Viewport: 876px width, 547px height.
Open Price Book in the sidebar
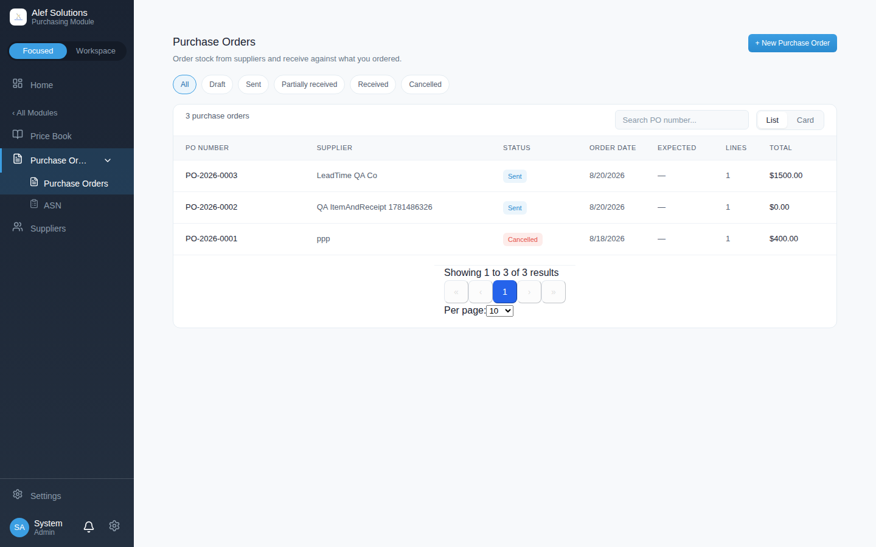67,136
